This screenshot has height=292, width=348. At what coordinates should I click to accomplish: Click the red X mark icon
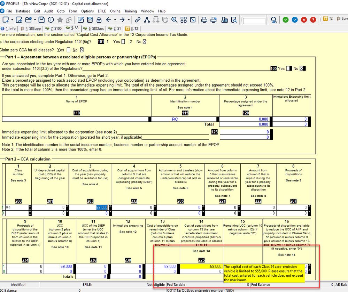pyautogui.click(x=304, y=19)
